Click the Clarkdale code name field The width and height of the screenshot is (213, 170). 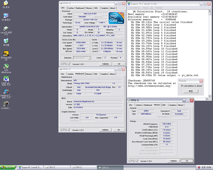click(x=82, y=17)
